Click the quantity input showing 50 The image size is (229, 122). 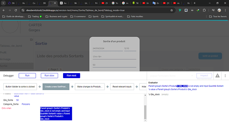pos(114,65)
